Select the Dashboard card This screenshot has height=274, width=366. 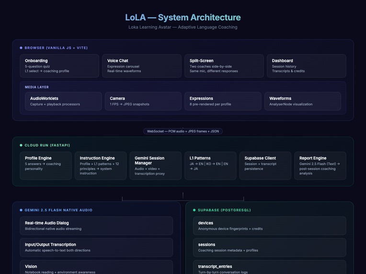click(307, 66)
